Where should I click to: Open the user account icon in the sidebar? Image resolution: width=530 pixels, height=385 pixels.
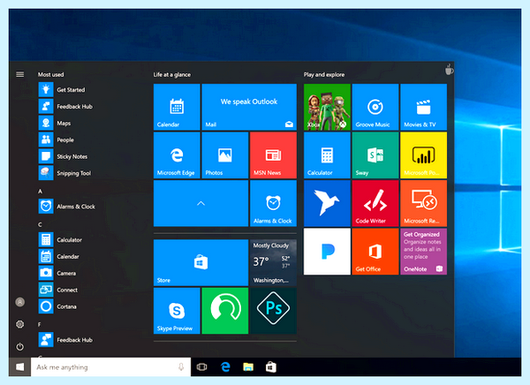pos(20,302)
